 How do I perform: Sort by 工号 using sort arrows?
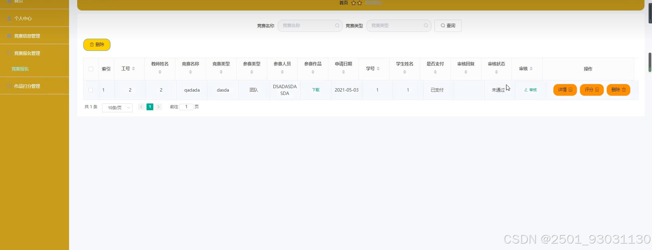coord(133,69)
